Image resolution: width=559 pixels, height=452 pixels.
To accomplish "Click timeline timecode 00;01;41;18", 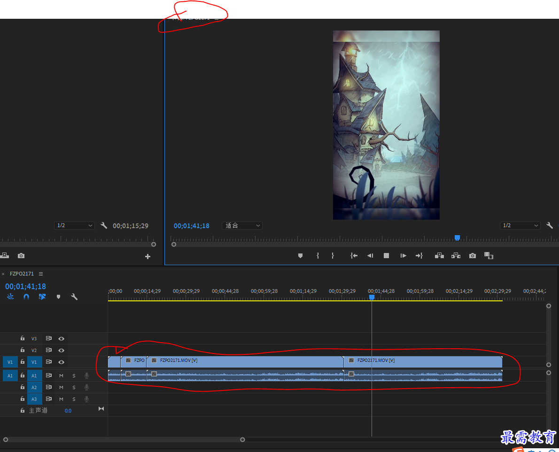I will tap(25, 286).
